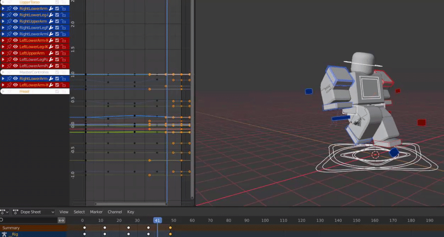The width and height of the screenshot is (444, 237).
Task: Pin the LeftUpperArm channel
Action: coord(9,53)
